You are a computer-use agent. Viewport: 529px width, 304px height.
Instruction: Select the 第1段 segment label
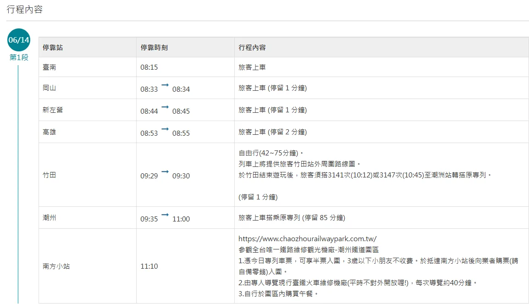tap(19, 57)
